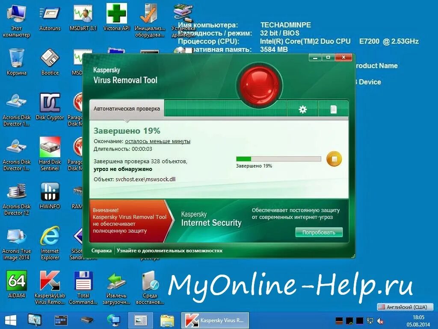
Task: Click the red status indicator orb
Action: pyautogui.click(x=260, y=85)
